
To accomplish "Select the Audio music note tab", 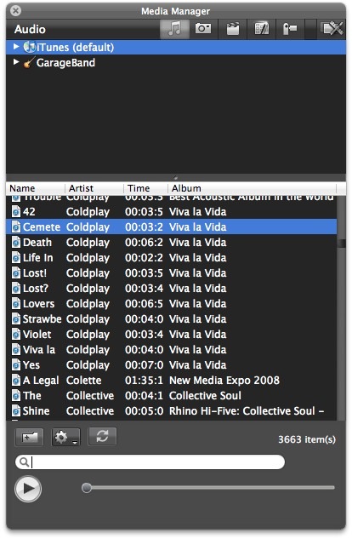I will coord(174,29).
